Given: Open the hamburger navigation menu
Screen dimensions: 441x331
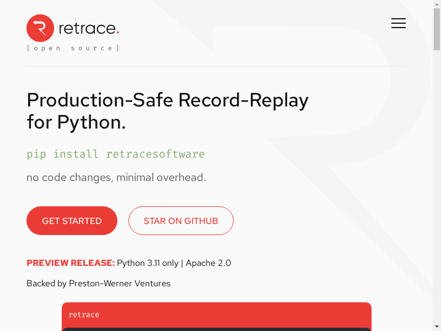Looking at the screenshot, I should [398, 23].
